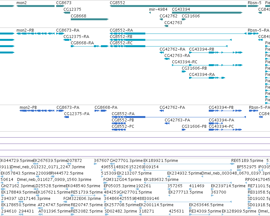Viewport: 270px width, 216px height.
Task: Click the EK128909.5prime EST label
Action: point(239,211)
